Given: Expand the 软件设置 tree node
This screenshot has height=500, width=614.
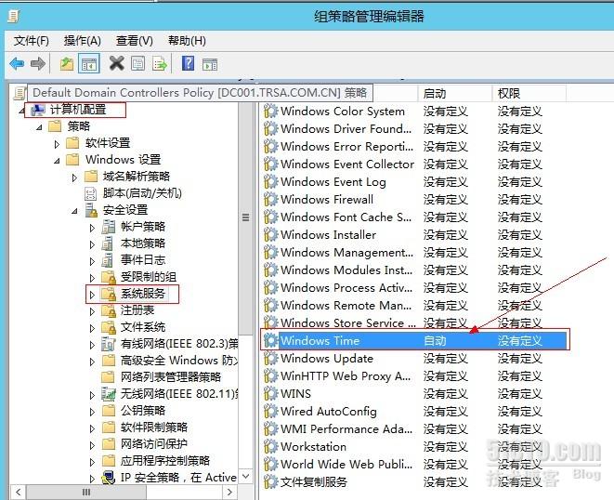Looking at the screenshot, I should click(57, 144).
